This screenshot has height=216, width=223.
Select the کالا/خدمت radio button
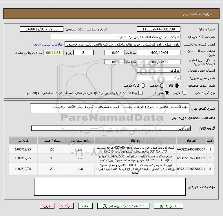(143, 86)
